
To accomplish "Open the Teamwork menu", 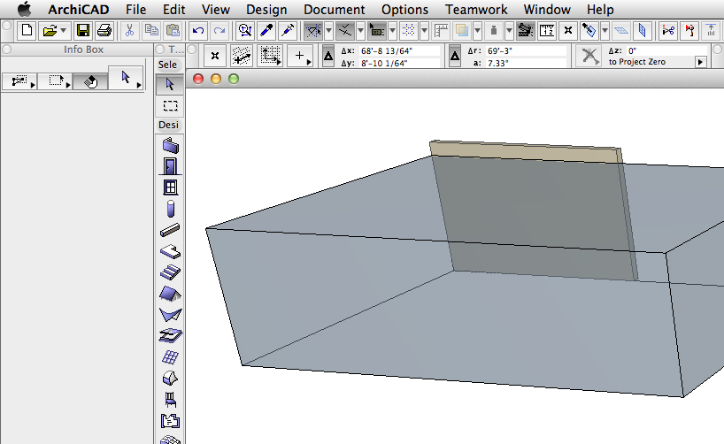I will tap(476, 10).
